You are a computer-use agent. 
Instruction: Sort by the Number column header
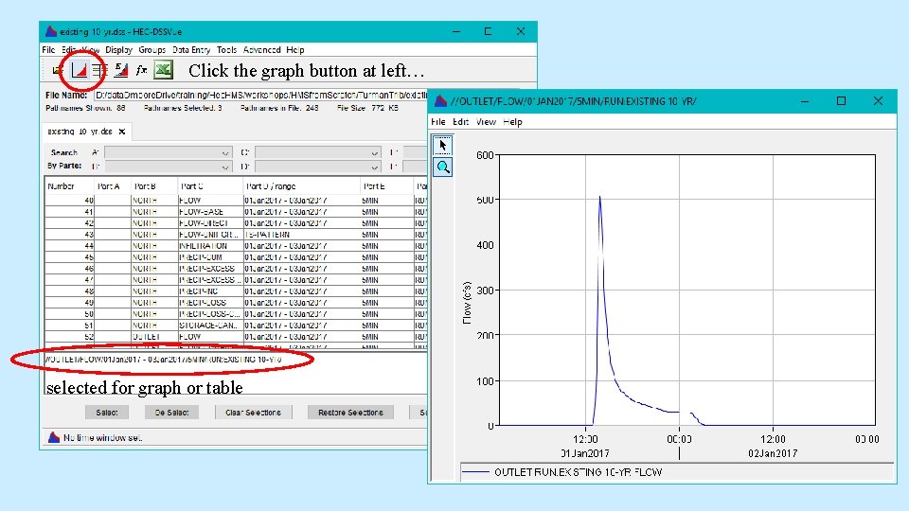pyautogui.click(x=69, y=186)
